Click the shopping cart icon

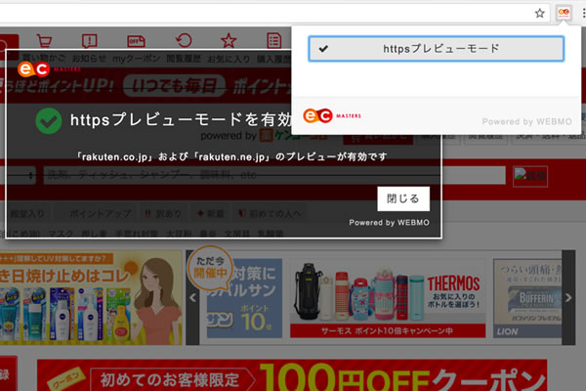[44, 40]
